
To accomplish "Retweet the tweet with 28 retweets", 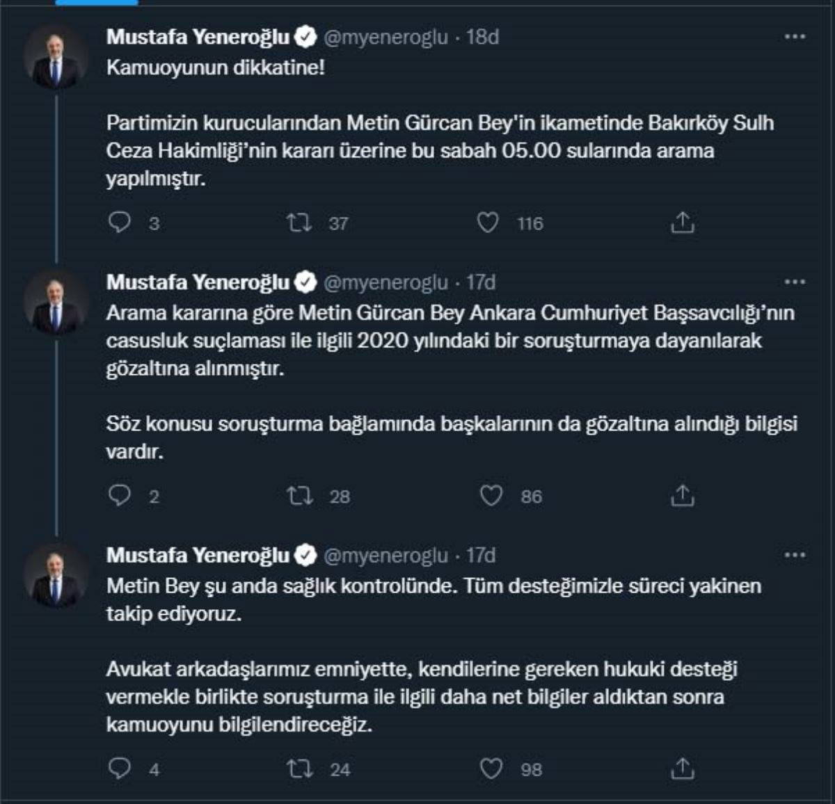I will tap(299, 496).
